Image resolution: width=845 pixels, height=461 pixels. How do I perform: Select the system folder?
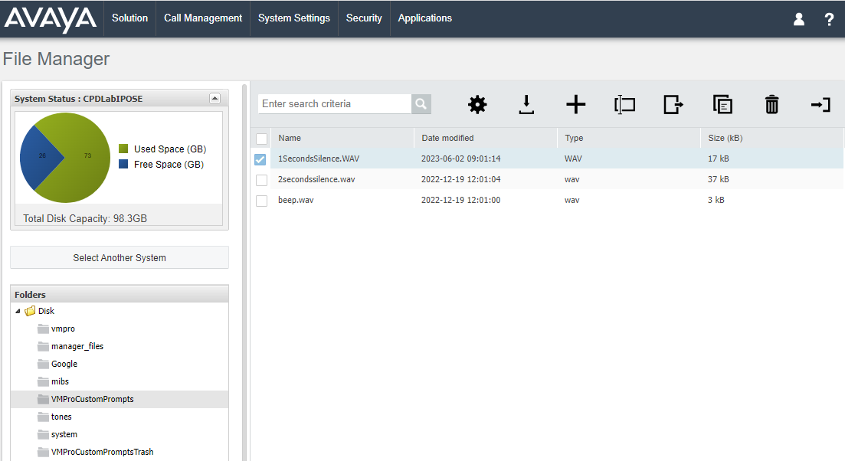click(64, 435)
